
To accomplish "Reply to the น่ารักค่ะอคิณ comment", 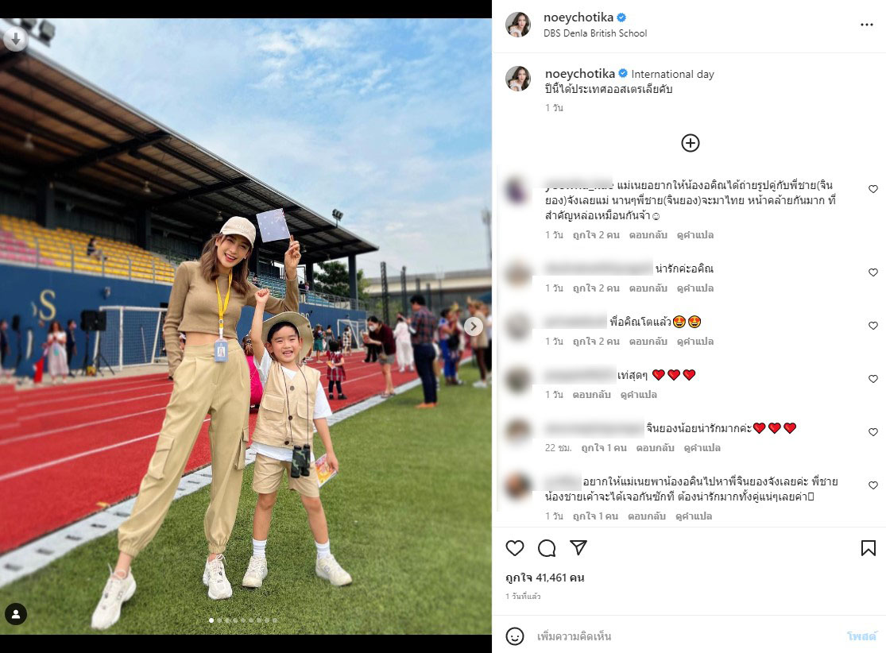I will pos(648,288).
